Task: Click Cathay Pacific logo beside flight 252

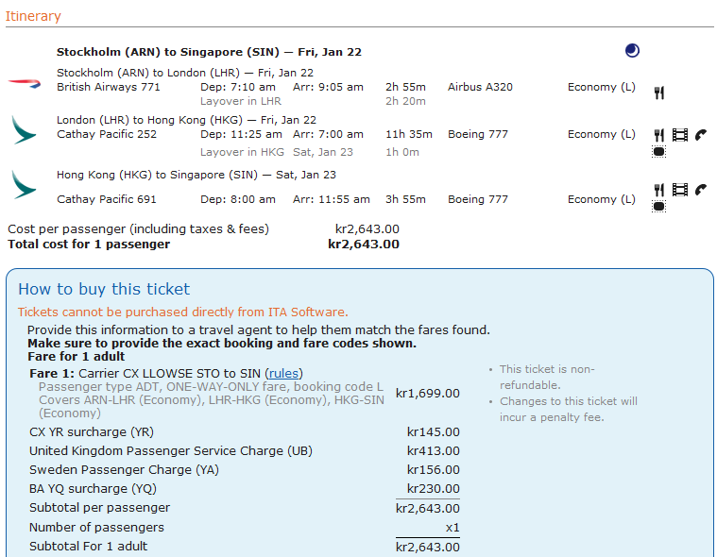Action: (x=24, y=129)
